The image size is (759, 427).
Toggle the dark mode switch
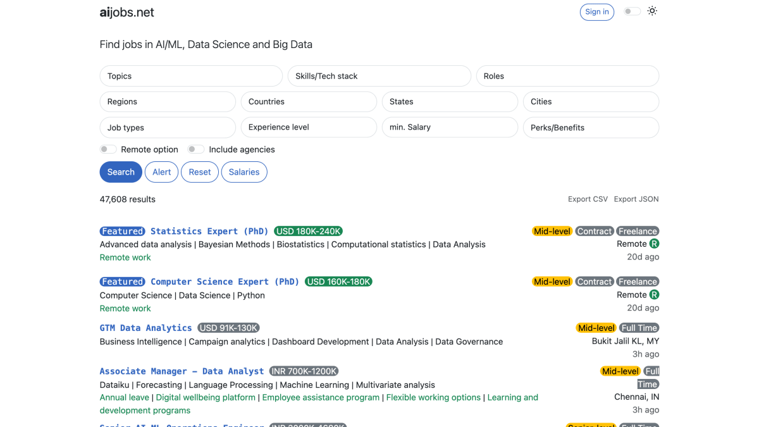point(632,11)
